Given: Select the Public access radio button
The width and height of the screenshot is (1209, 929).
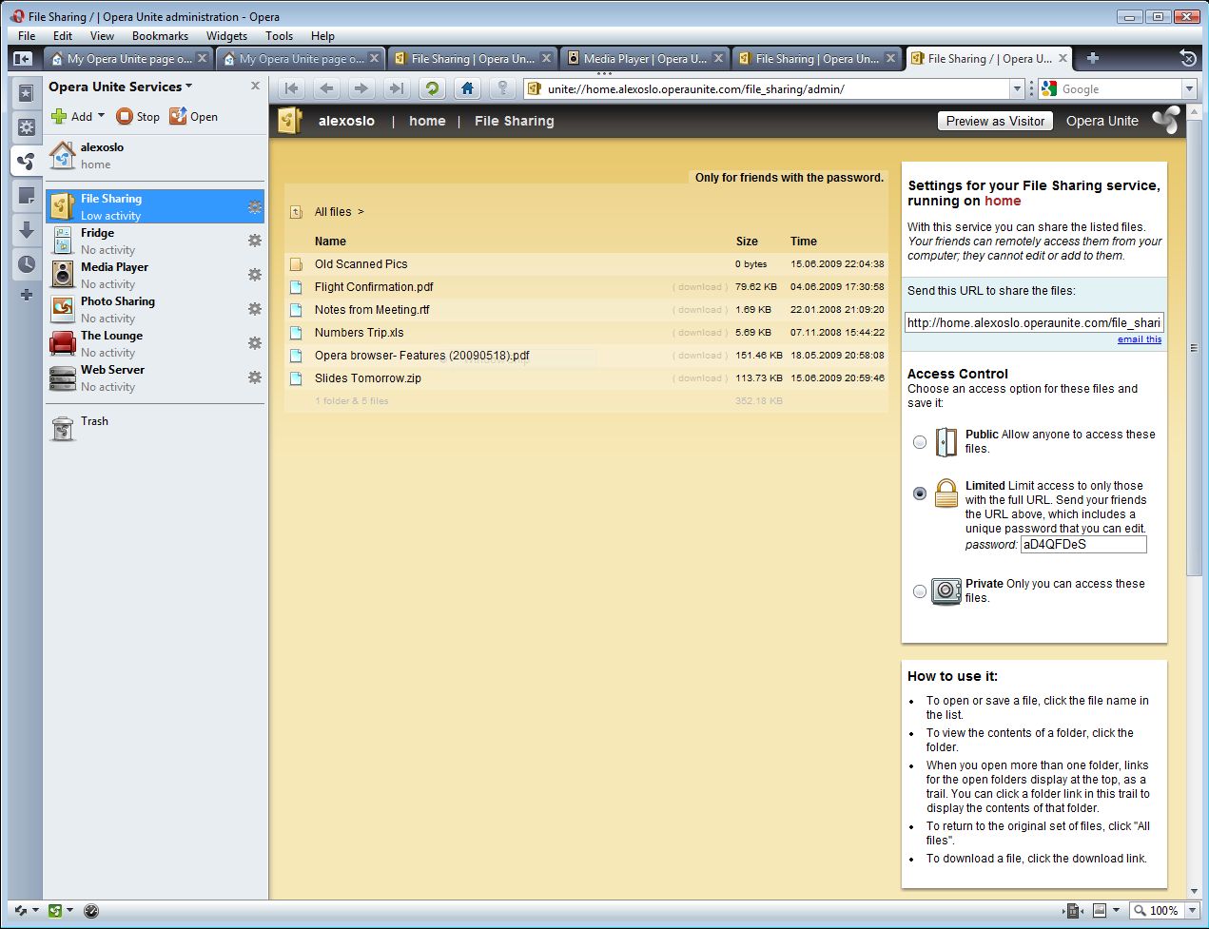Looking at the screenshot, I should [x=919, y=442].
